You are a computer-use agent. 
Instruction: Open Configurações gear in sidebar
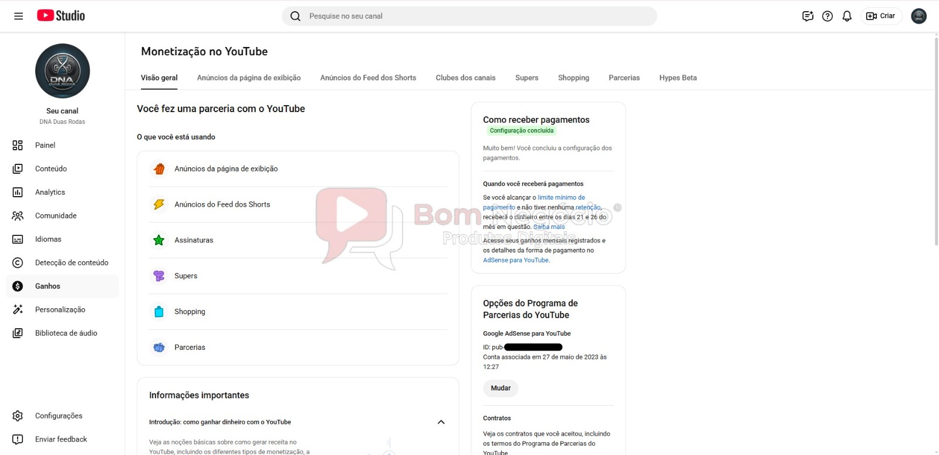58,416
